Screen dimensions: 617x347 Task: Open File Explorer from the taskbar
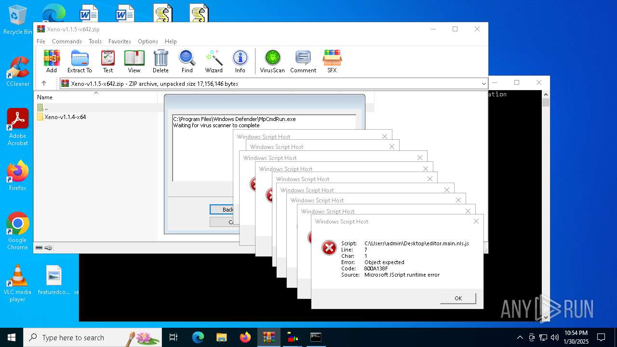point(222,337)
